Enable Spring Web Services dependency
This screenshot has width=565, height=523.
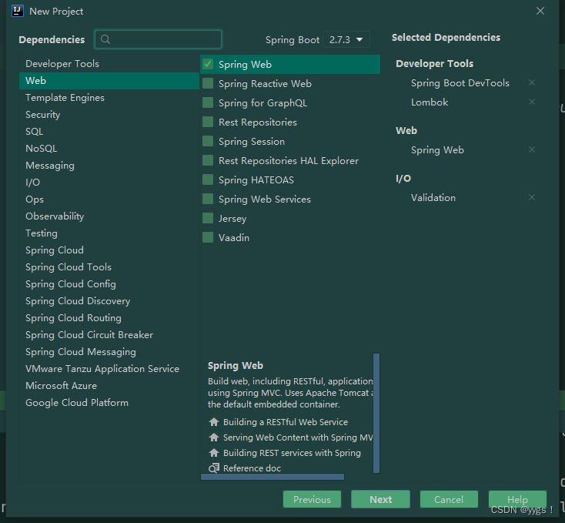208,199
